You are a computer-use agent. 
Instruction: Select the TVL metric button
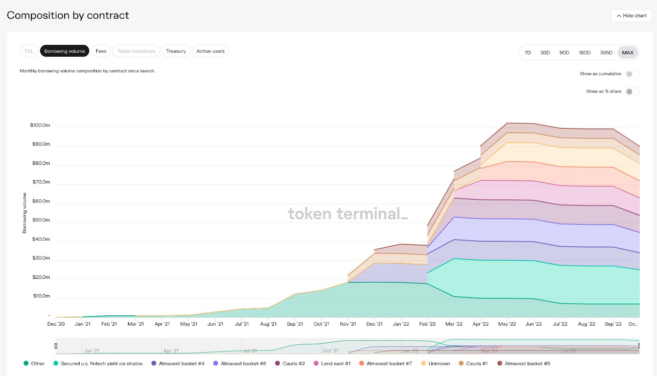click(29, 51)
